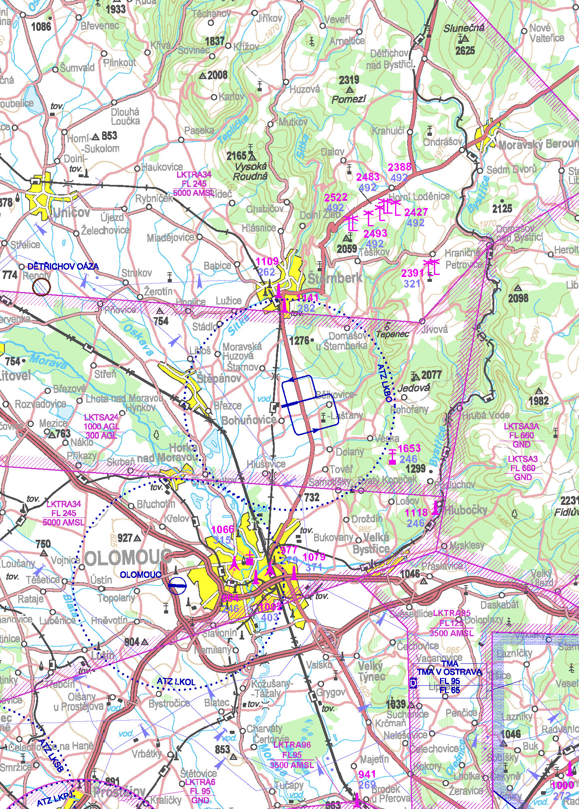Viewport: 579px width, 809px height.
Task: Click the obstacle symbol labeled 1653
Action: (x=392, y=457)
